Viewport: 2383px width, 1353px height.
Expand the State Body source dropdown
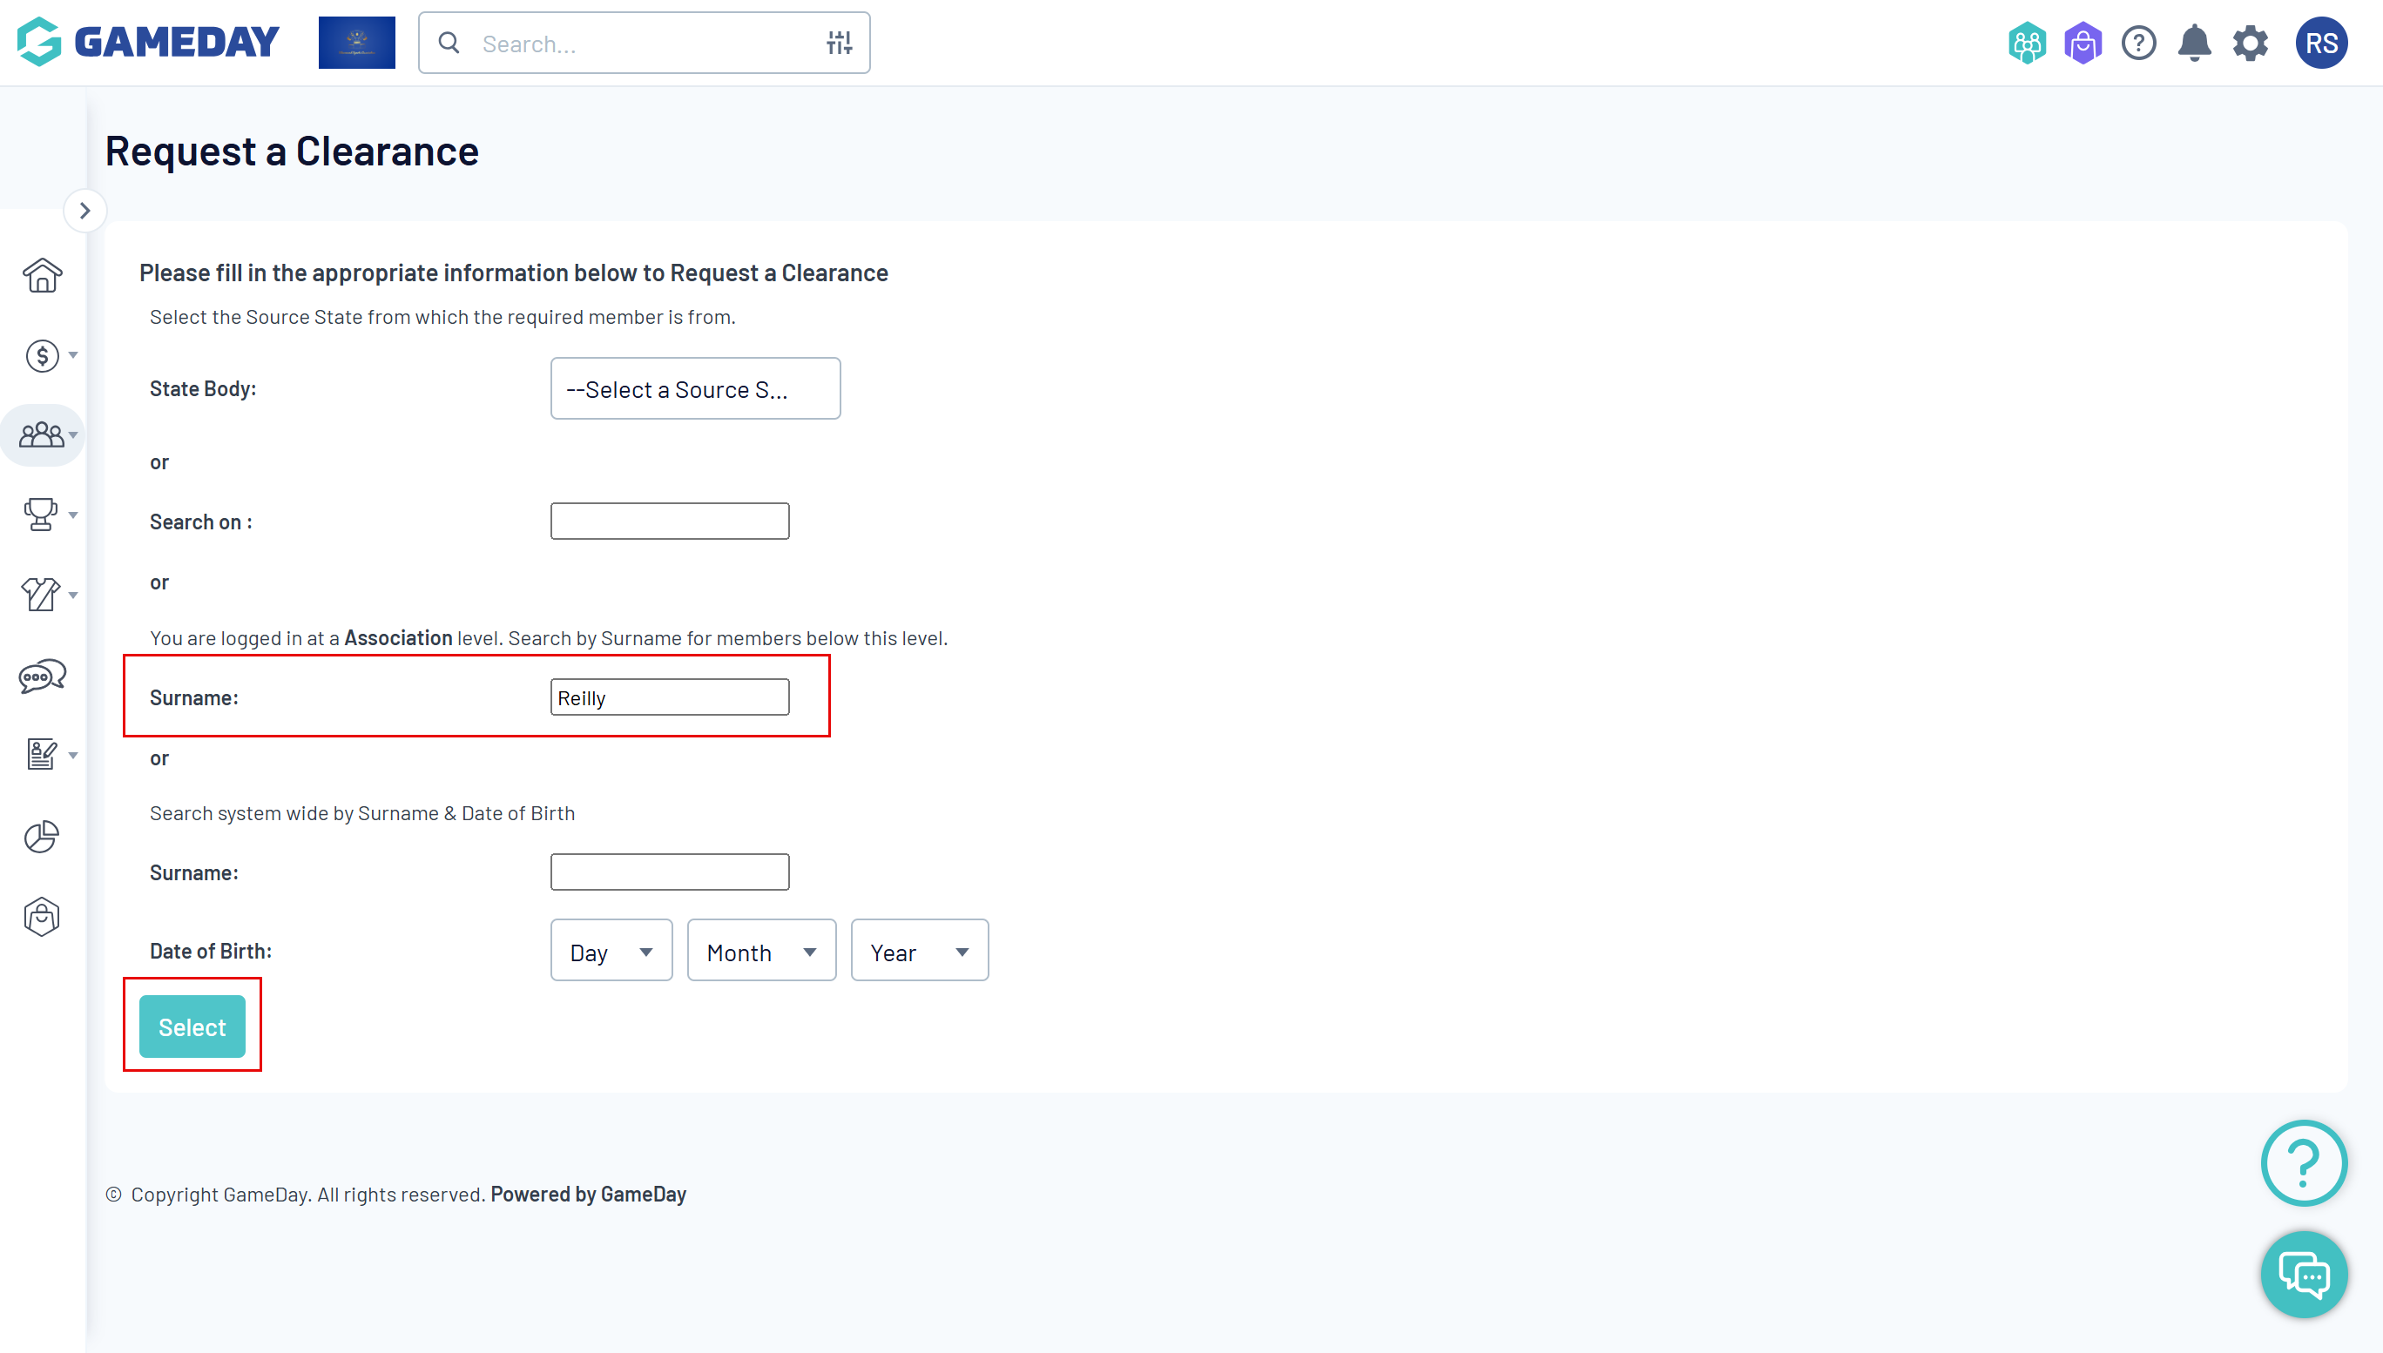click(695, 388)
